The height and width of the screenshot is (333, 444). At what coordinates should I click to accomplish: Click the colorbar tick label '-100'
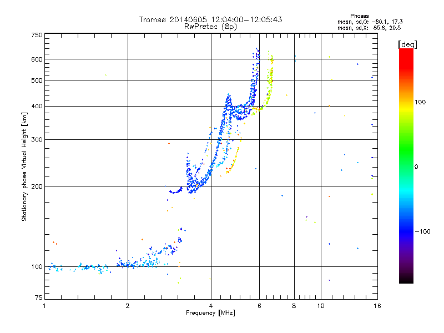(422, 231)
